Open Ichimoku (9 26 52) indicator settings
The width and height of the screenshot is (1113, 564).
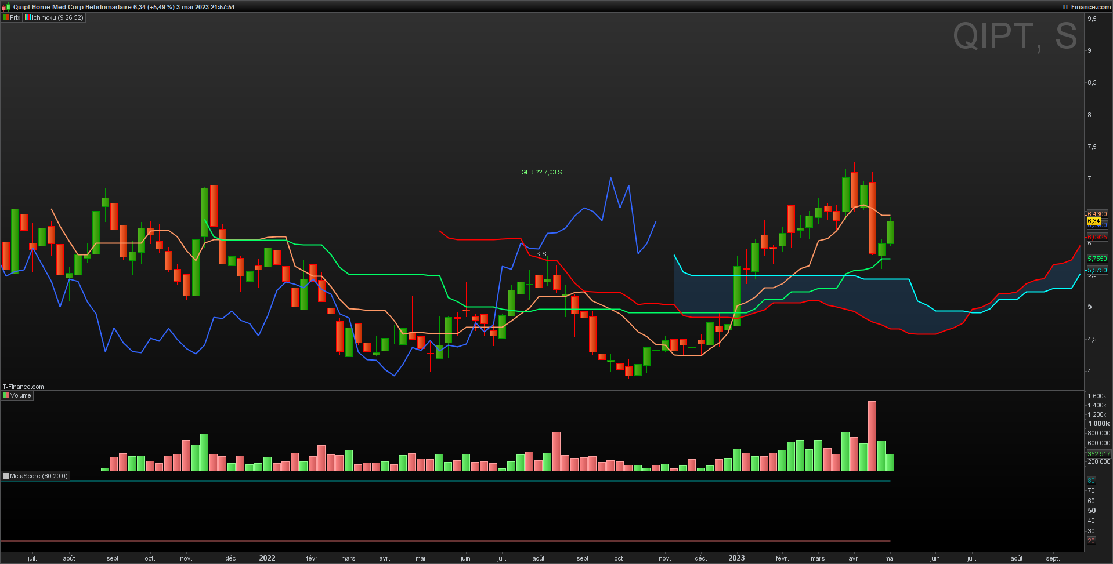[x=57, y=17]
